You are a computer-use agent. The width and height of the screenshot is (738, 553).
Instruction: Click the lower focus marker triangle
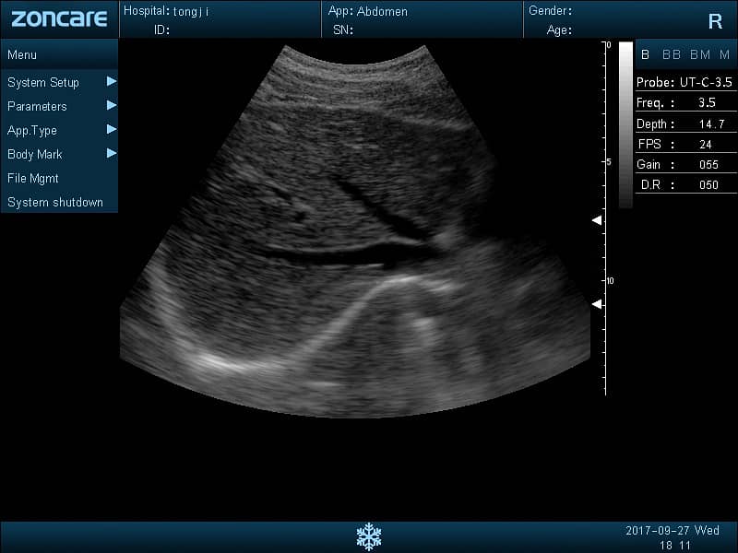597,304
